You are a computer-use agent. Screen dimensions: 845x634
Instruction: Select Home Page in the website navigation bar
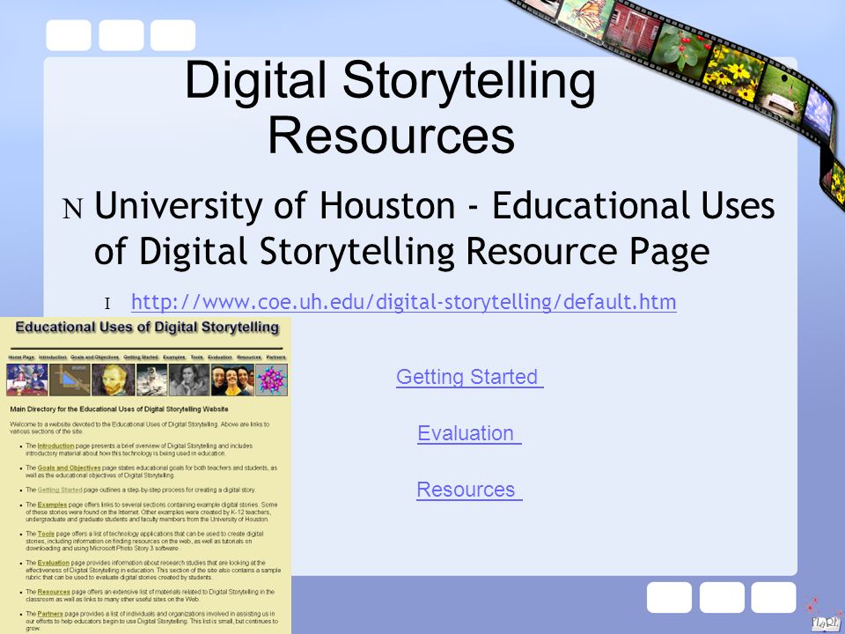[21, 358]
